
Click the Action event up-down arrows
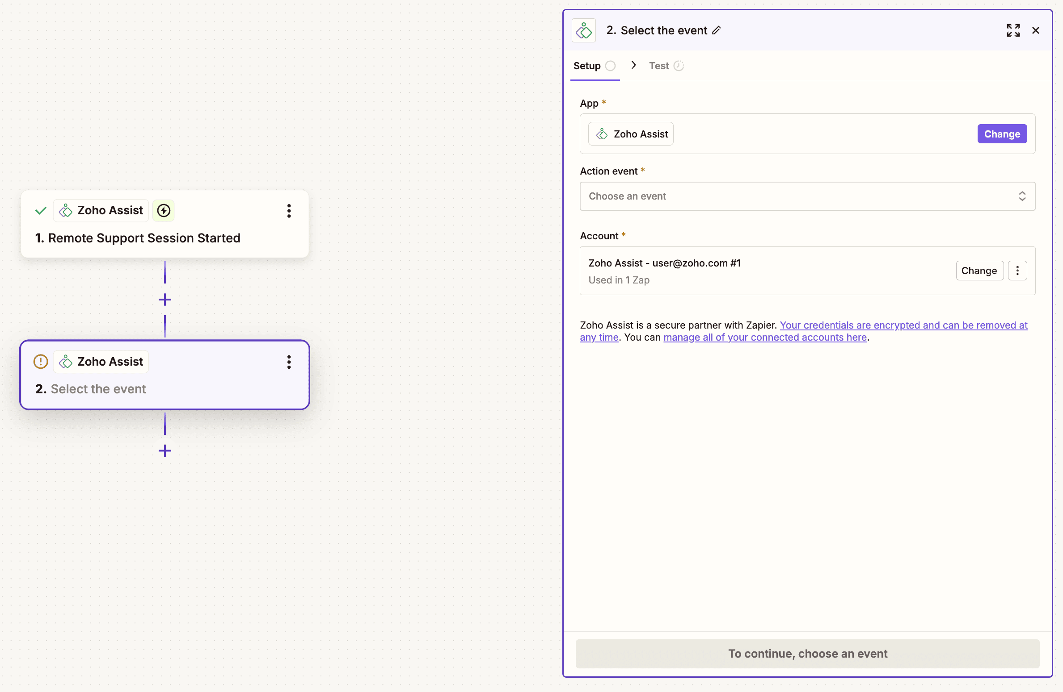point(1022,196)
